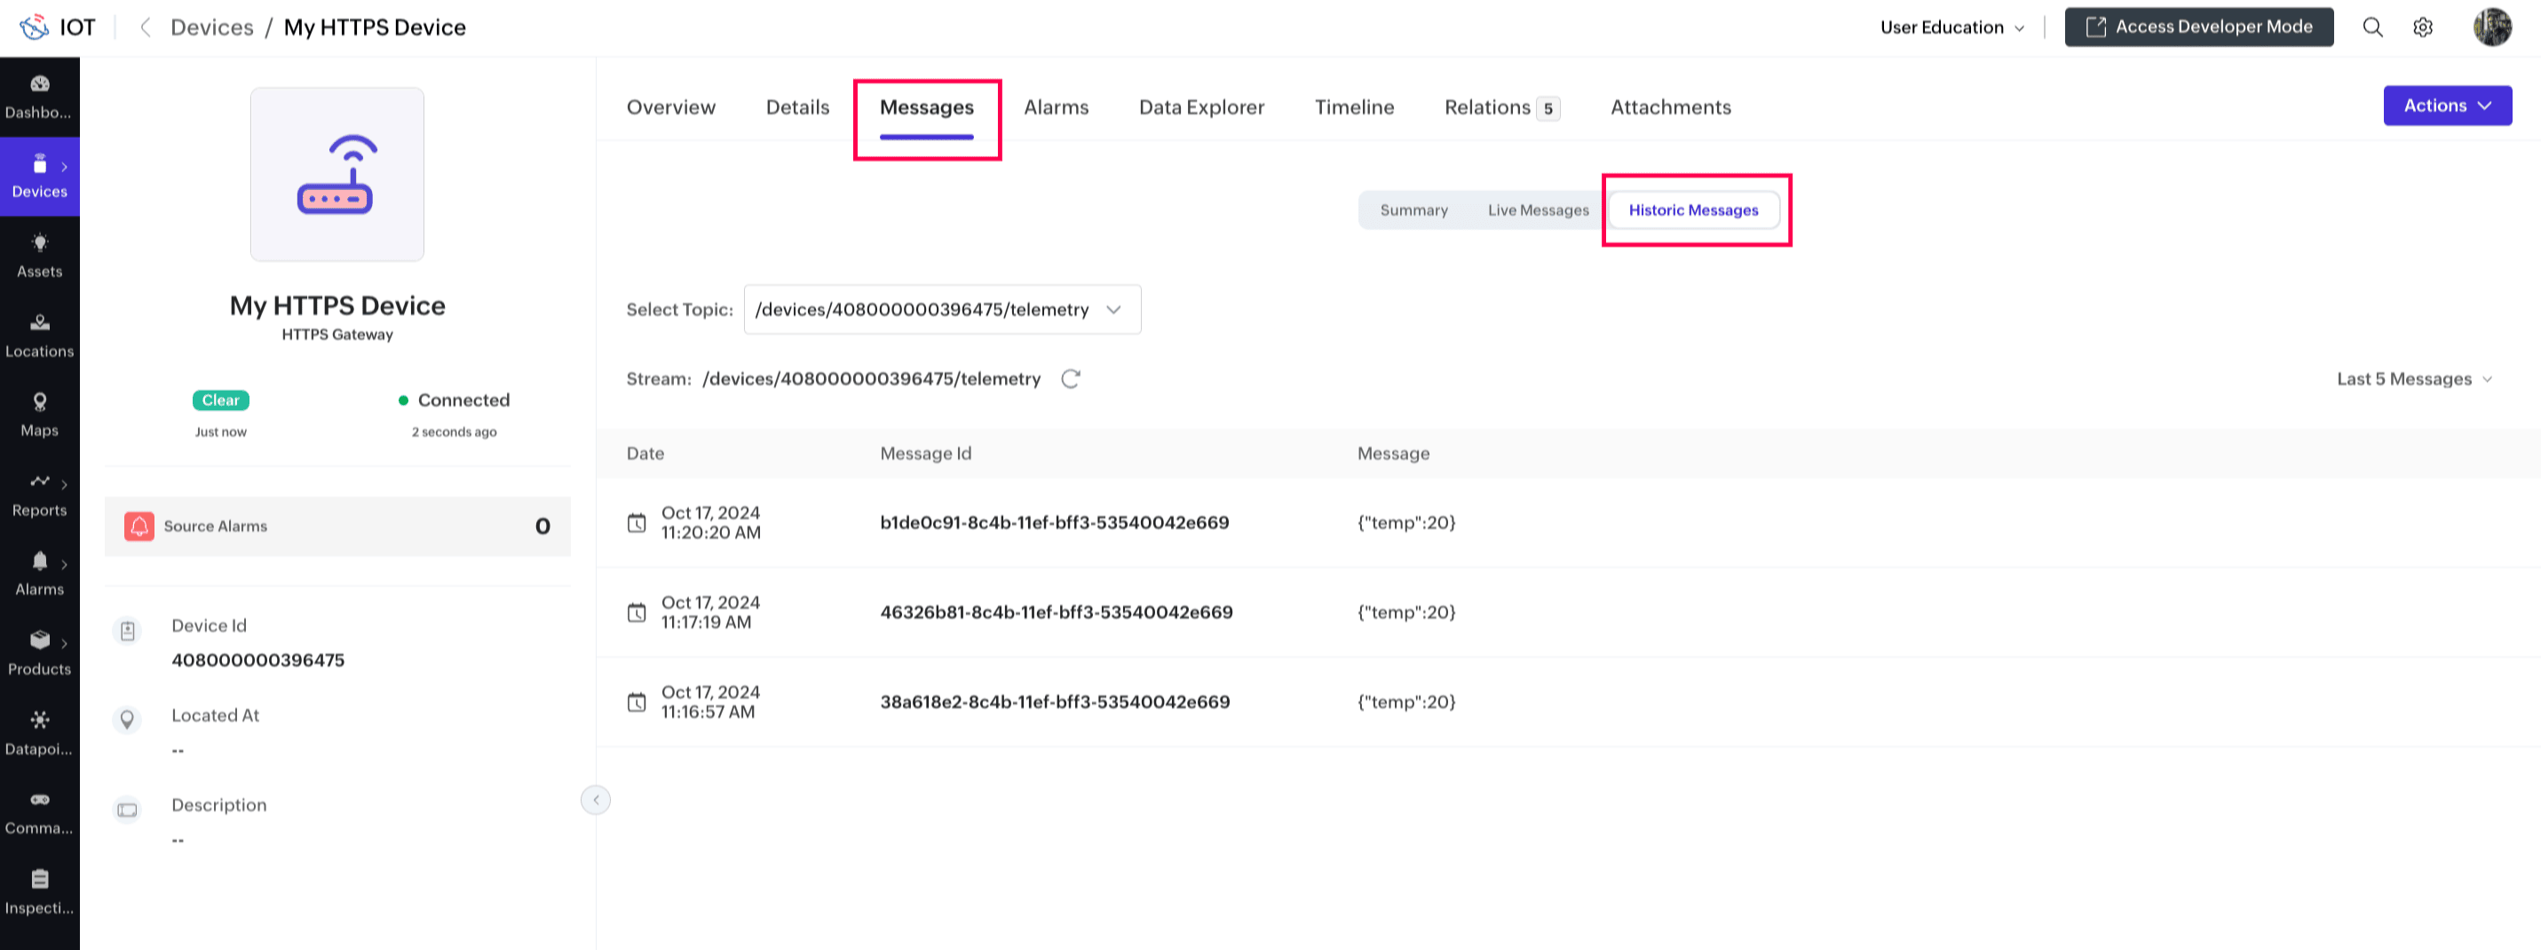Click calendar icon for 11:17:19 AM message
This screenshot has height=950, width=2541.
click(x=637, y=613)
